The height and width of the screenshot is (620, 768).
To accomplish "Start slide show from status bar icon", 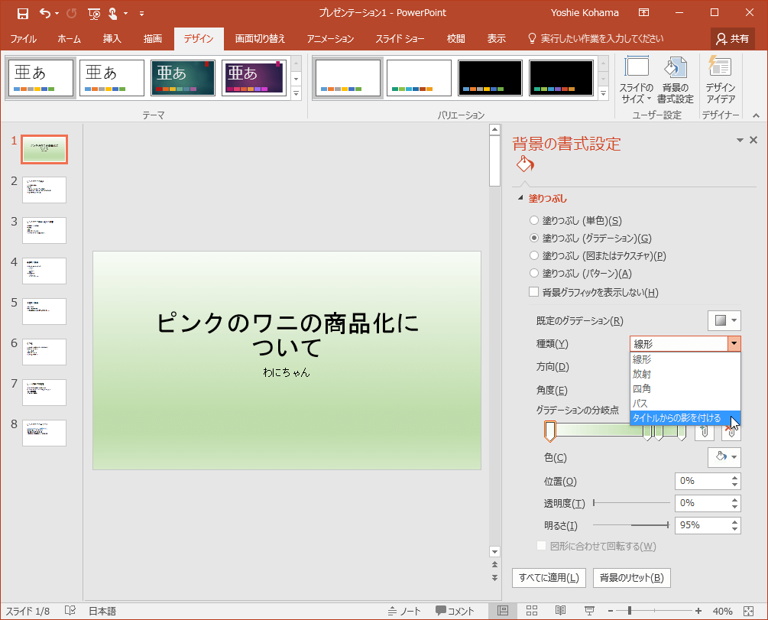I will tap(589, 611).
